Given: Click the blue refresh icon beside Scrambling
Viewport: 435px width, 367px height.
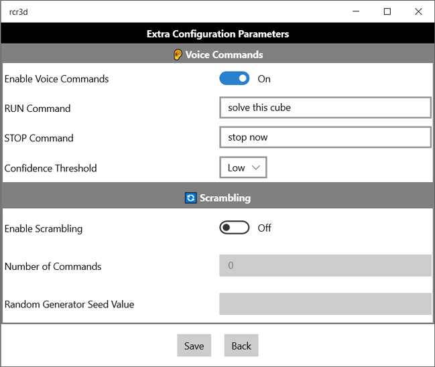Looking at the screenshot, I should pyautogui.click(x=190, y=198).
